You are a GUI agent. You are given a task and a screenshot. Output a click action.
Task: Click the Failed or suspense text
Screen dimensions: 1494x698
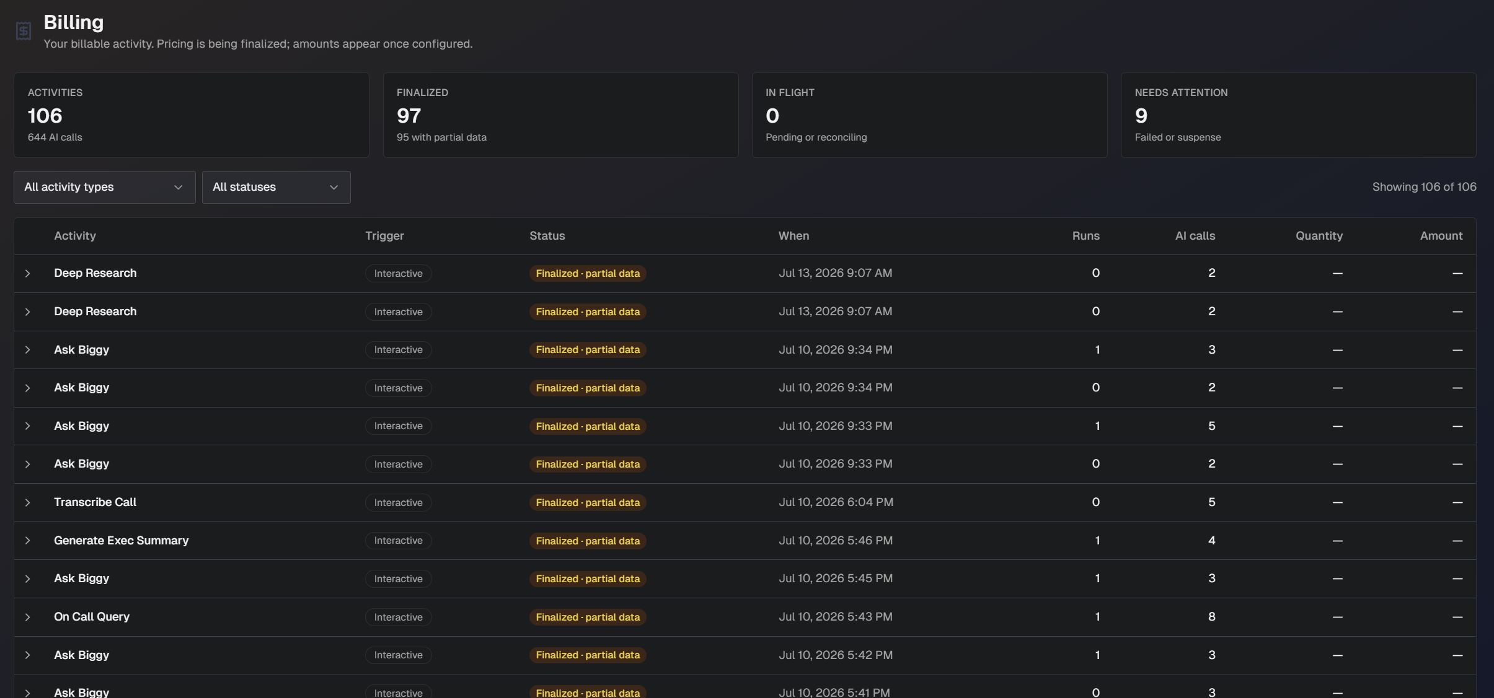(1178, 137)
